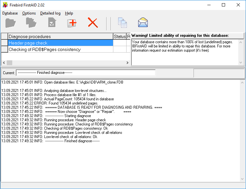Copy log with the documents icon
Image resolution: width=246 pixels, height=189 pixels.
pyautogui.click(x=122, y=23)
